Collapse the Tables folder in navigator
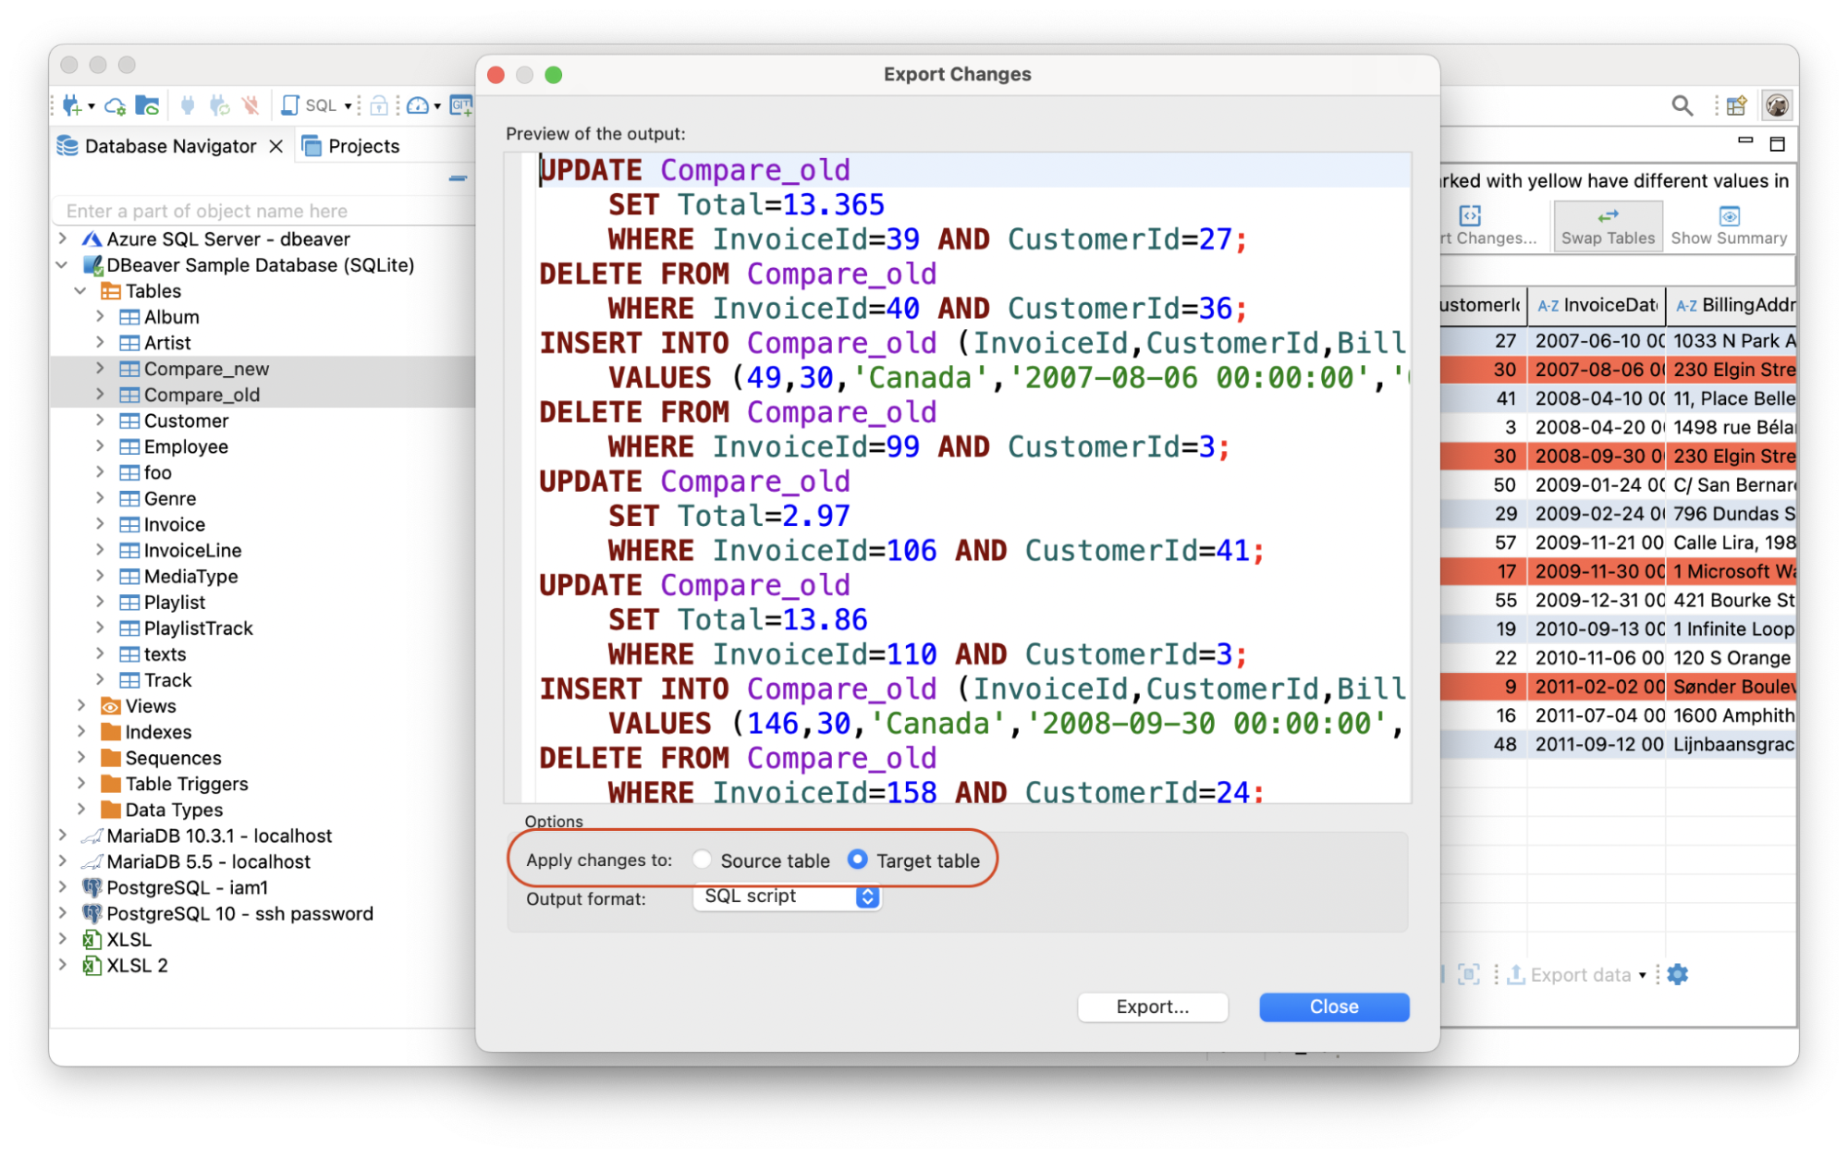 80,290
